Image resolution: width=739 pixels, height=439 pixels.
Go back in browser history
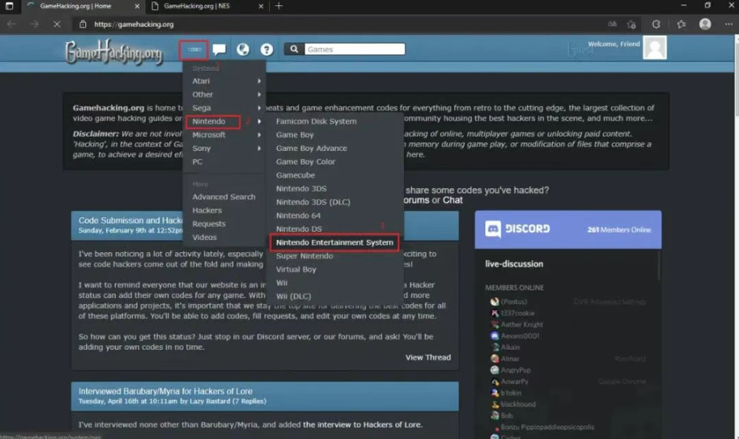(11, 24)
